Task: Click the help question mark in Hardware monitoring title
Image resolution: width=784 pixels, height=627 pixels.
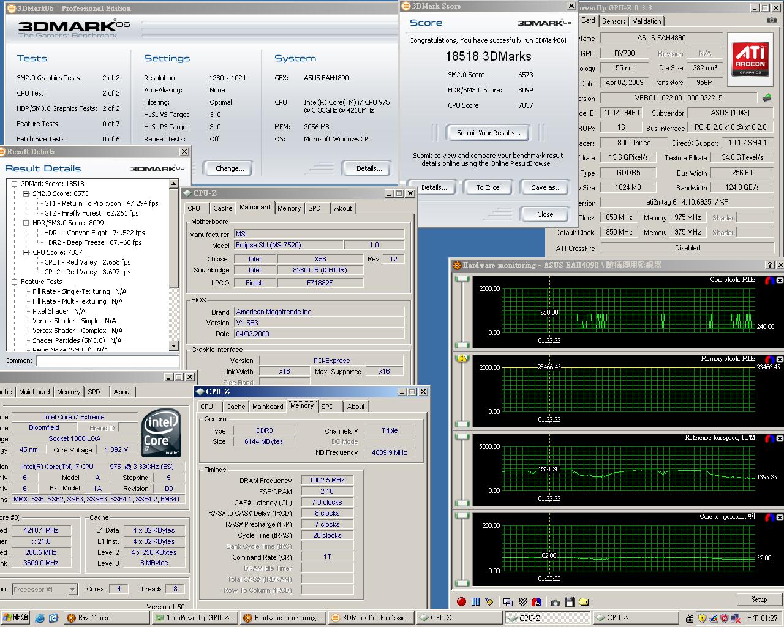Action: click(770, 265)
